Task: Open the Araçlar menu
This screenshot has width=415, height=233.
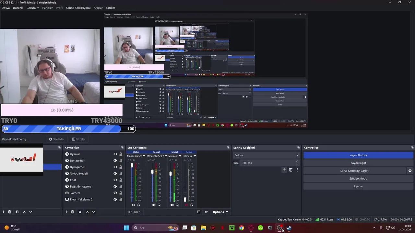Action: [98, 8]
